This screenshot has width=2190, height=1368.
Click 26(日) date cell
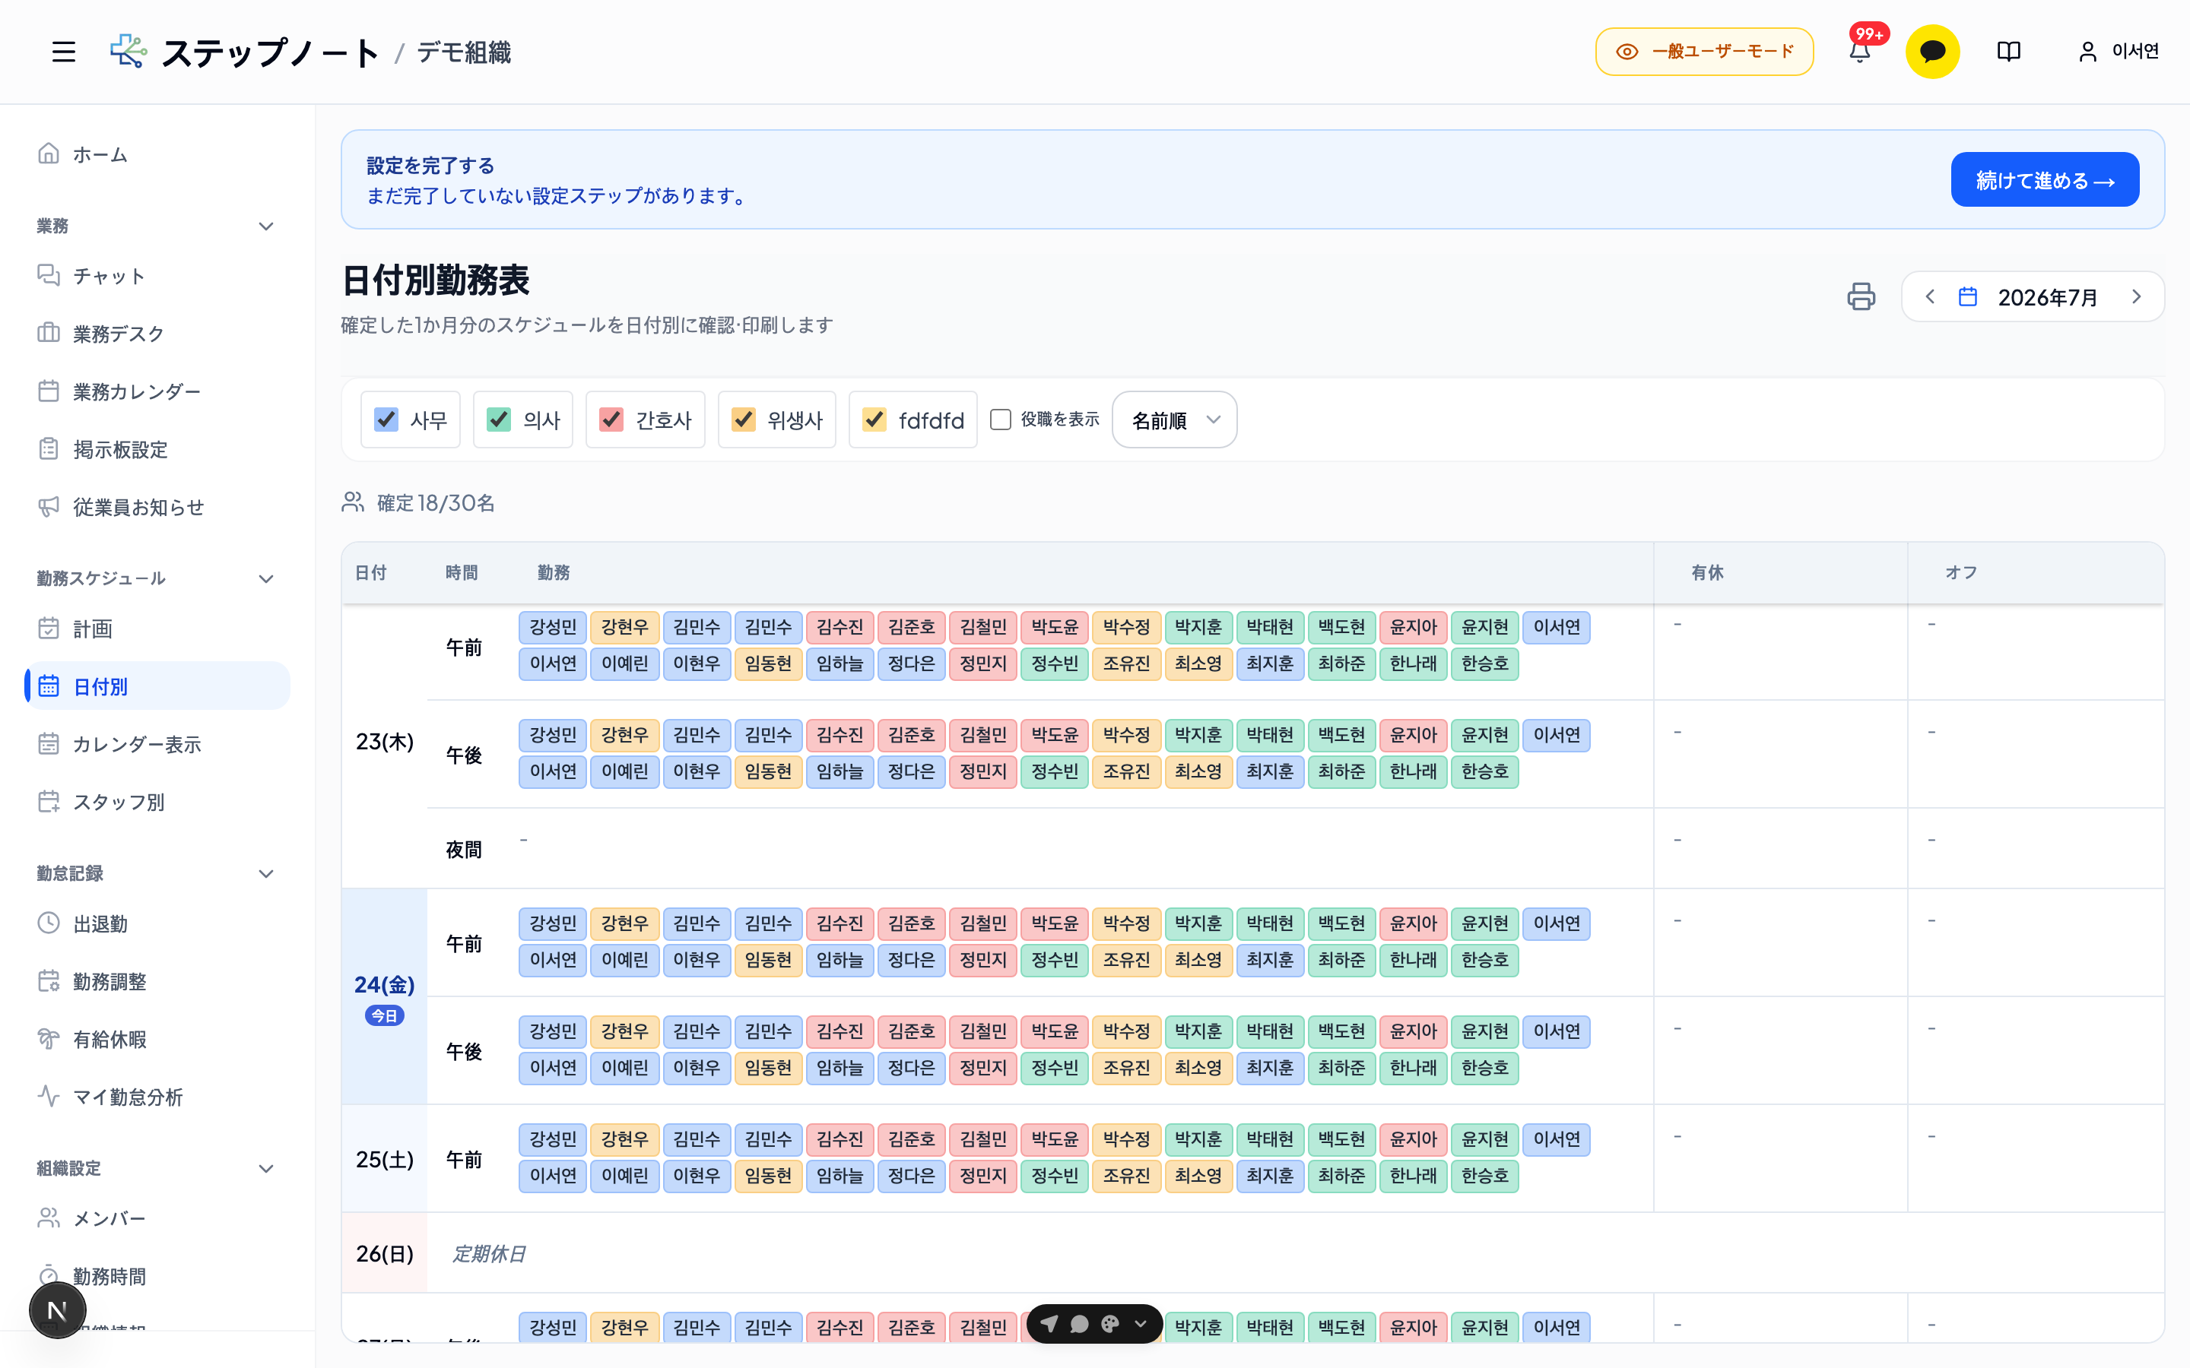[385, 1254]
